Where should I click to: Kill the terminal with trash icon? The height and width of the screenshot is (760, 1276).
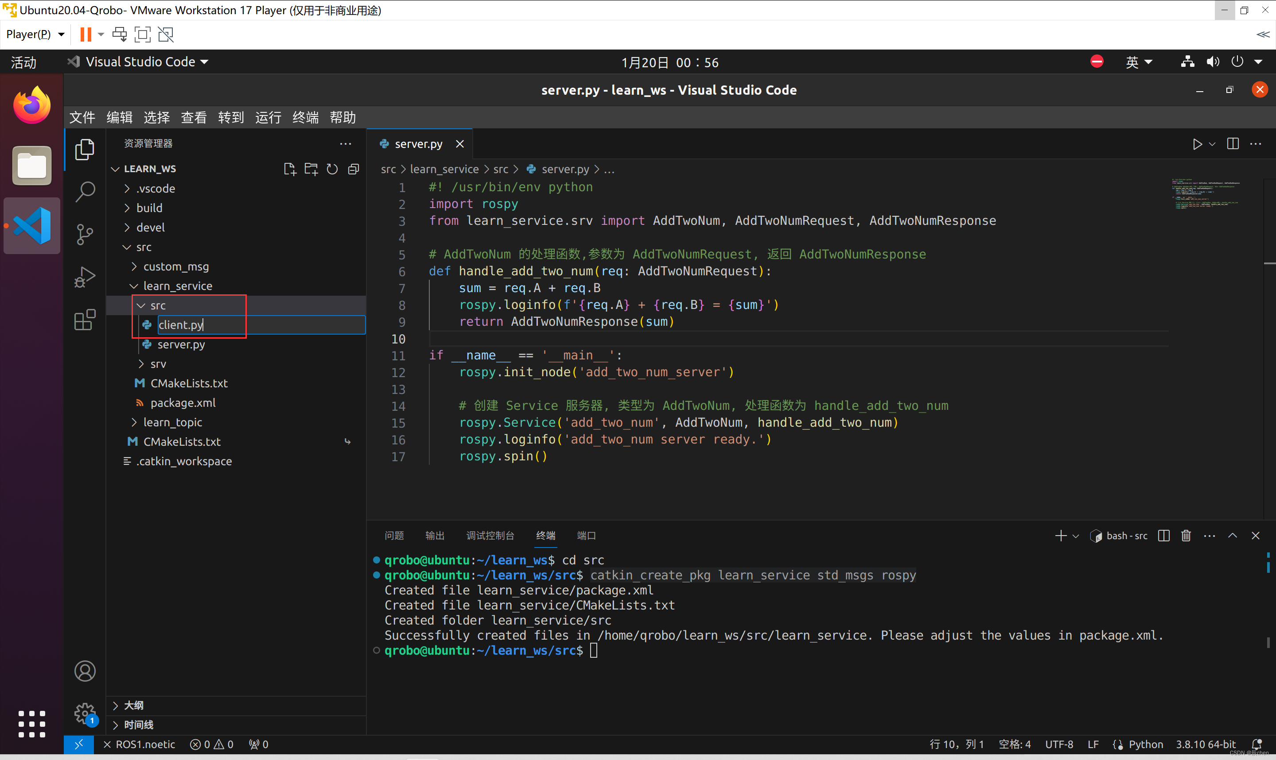pyautogui.click(x=1186, y=536)
